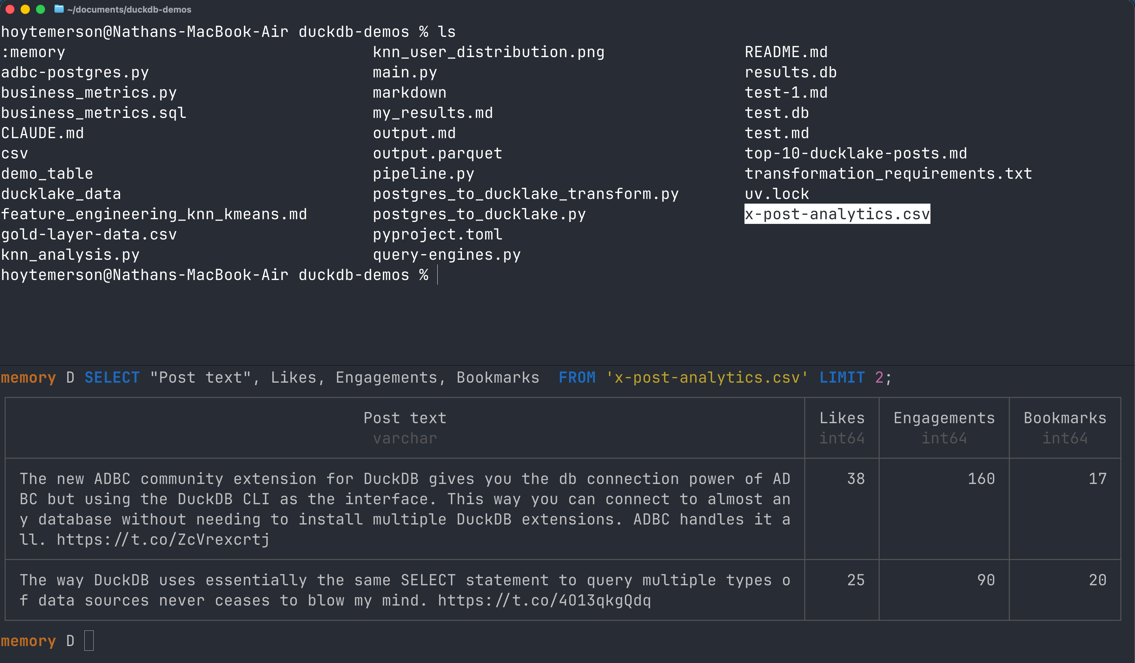Click the business_metrics.py file name
This screenshot has width=1135, height=663.
pyautogui.click(x=89, y=92)
